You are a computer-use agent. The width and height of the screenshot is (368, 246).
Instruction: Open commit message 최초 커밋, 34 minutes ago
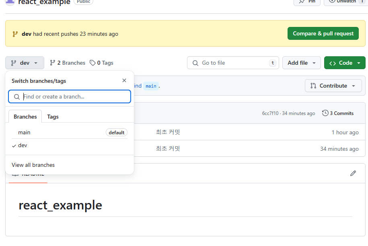click(x=168, y=148)
